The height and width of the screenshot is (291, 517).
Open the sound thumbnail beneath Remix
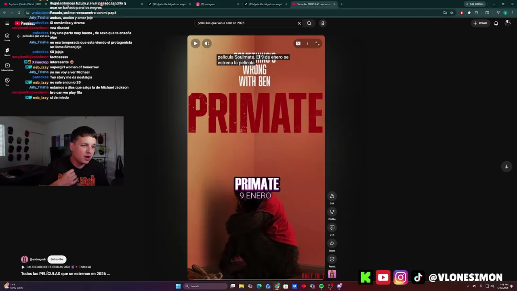point(332,274)
